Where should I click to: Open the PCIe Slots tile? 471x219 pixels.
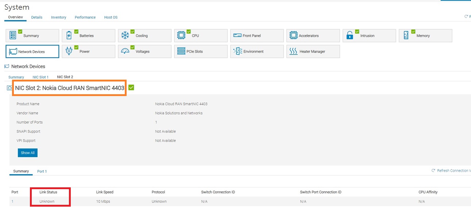201,52
